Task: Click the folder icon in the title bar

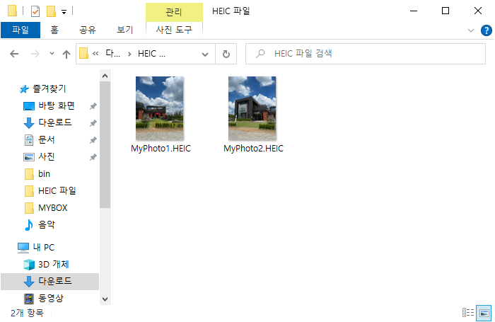Action: (x=12, y=11)
